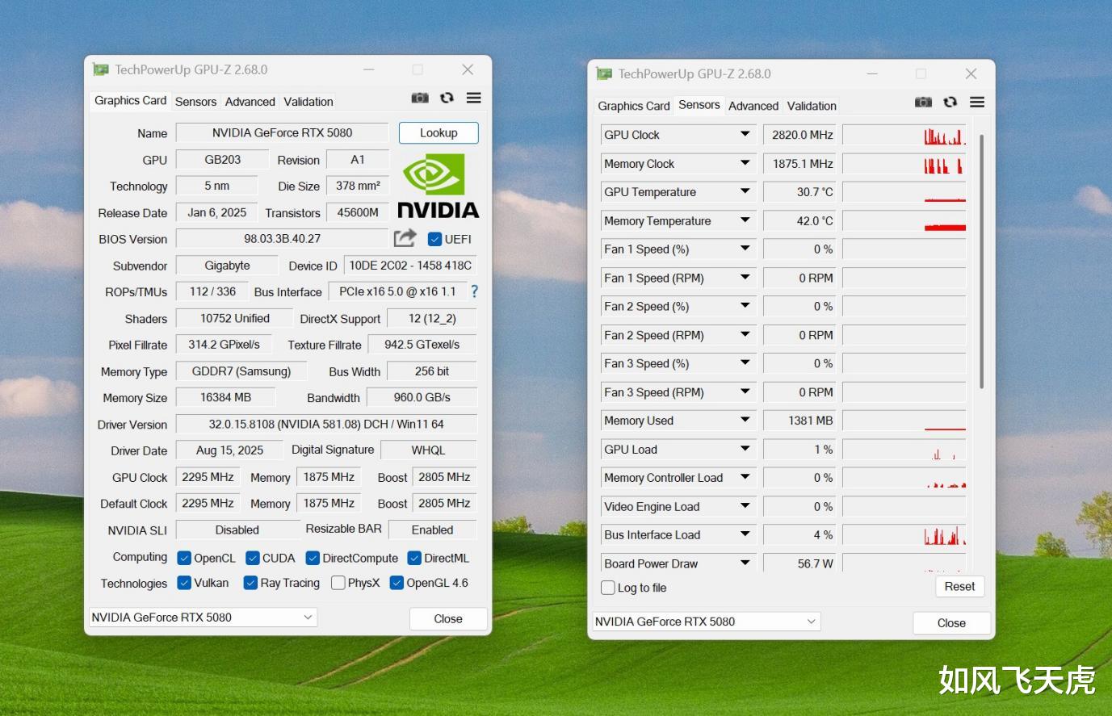
Task: Open Advanced tab in the Sensors window
Action: point(753,106)
